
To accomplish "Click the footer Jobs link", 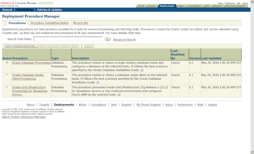I will [114, 104].
